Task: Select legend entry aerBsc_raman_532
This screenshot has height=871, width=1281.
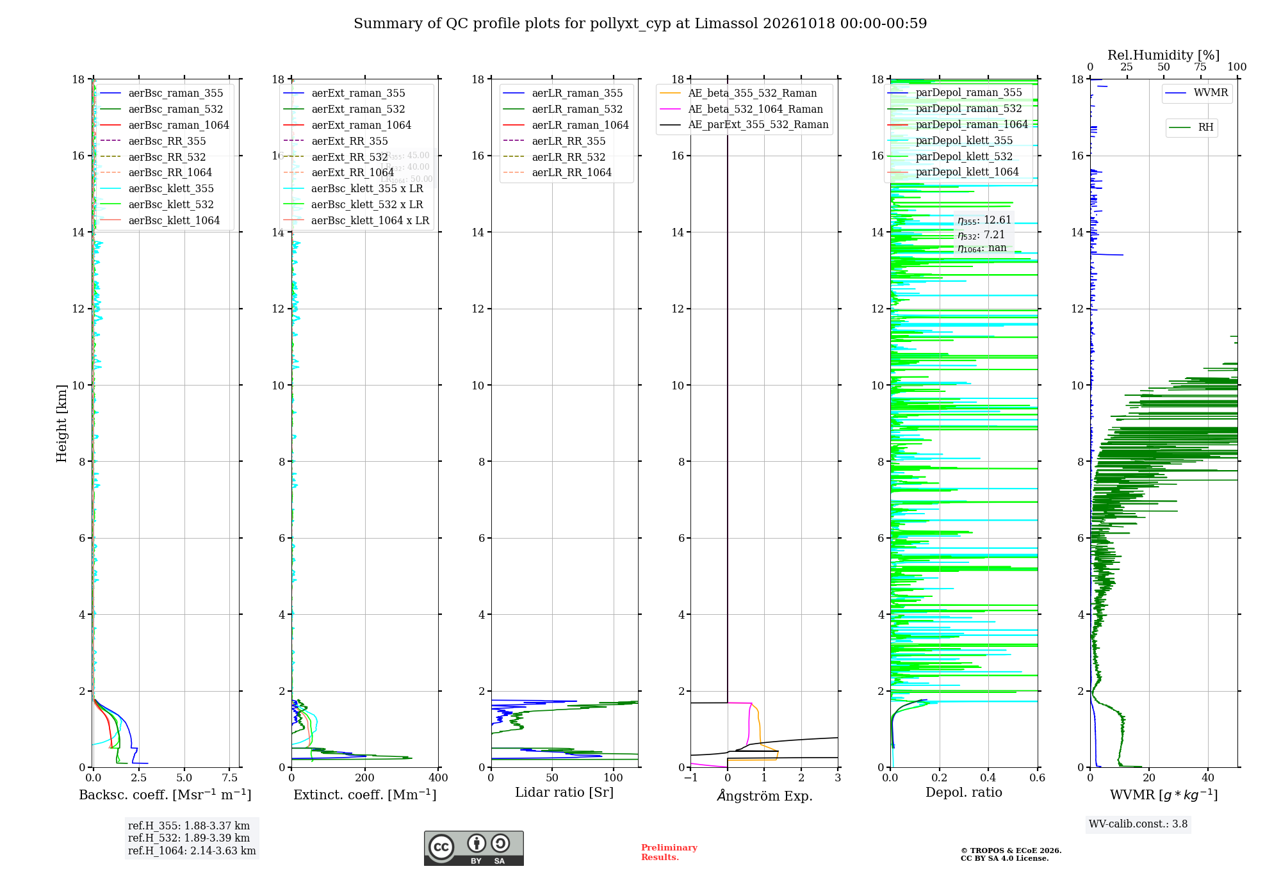Action: point(161,110)
